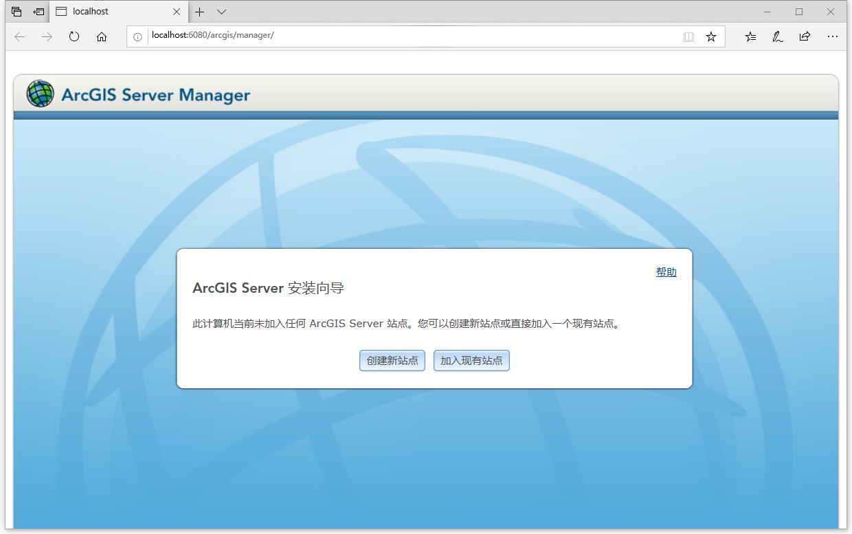Share this page icon

tap(805, 36)
